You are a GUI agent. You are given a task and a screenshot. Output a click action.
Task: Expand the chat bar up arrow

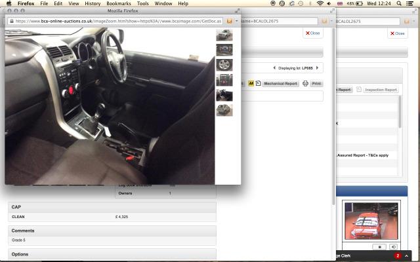406,256
